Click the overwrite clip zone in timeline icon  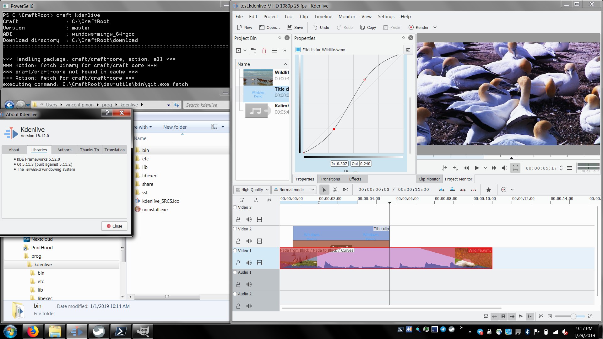pyautogui.click(x=452, y=190)
